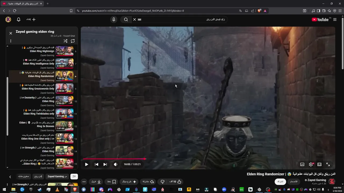
Task: Save video with حفظ button
Action: point(112,182)
